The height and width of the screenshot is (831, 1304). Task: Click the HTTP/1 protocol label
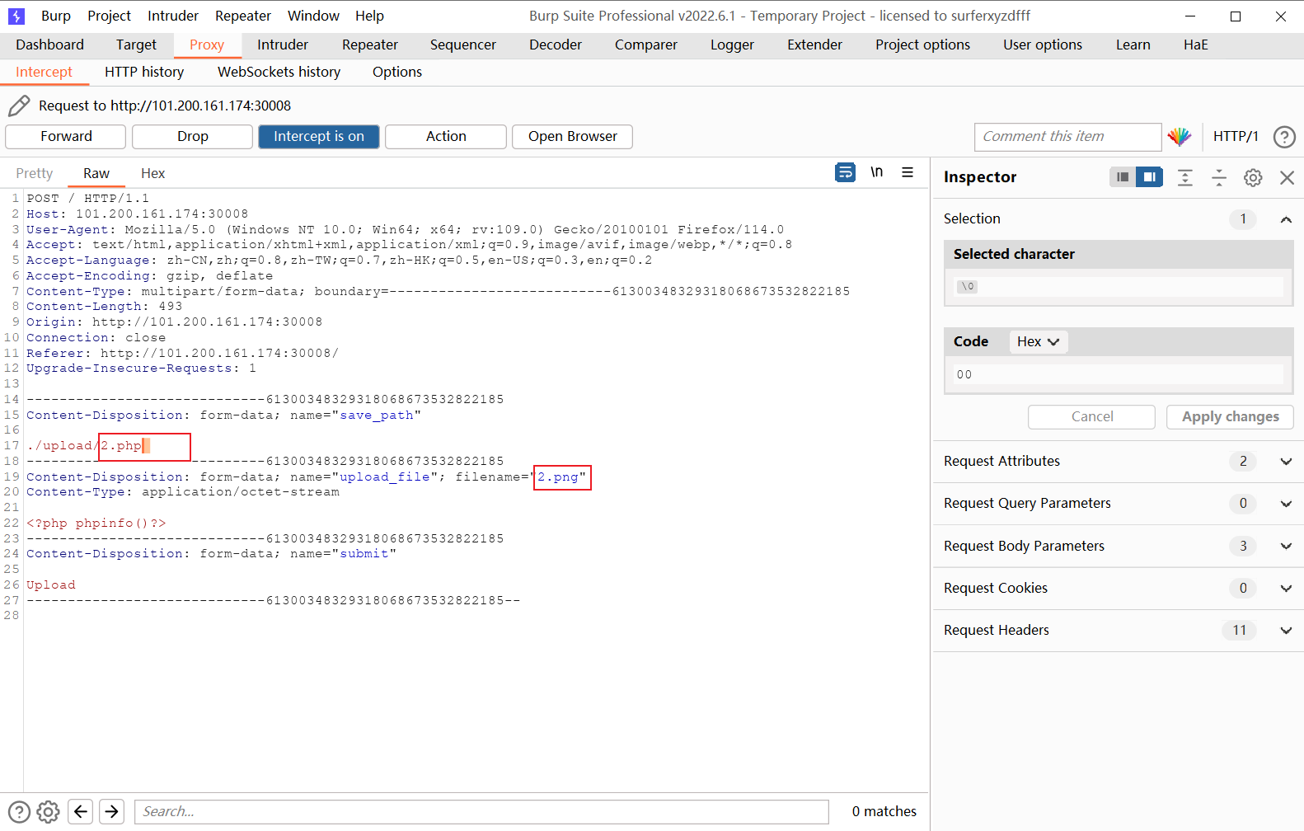tap(1236, 137)
